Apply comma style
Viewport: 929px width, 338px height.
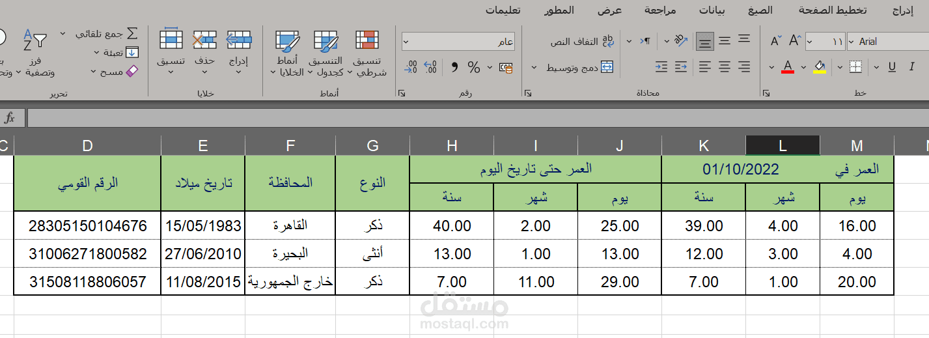454,67
